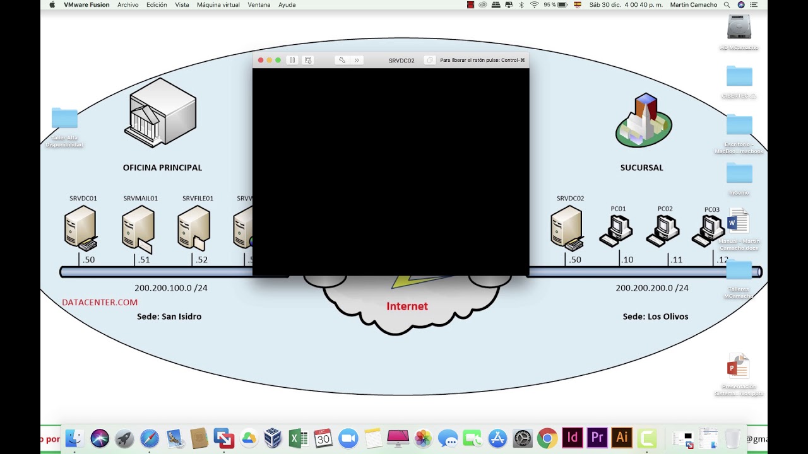Open Google Chrome from the Dock
This screenshot has height=454, width=808.
point(547,438)
